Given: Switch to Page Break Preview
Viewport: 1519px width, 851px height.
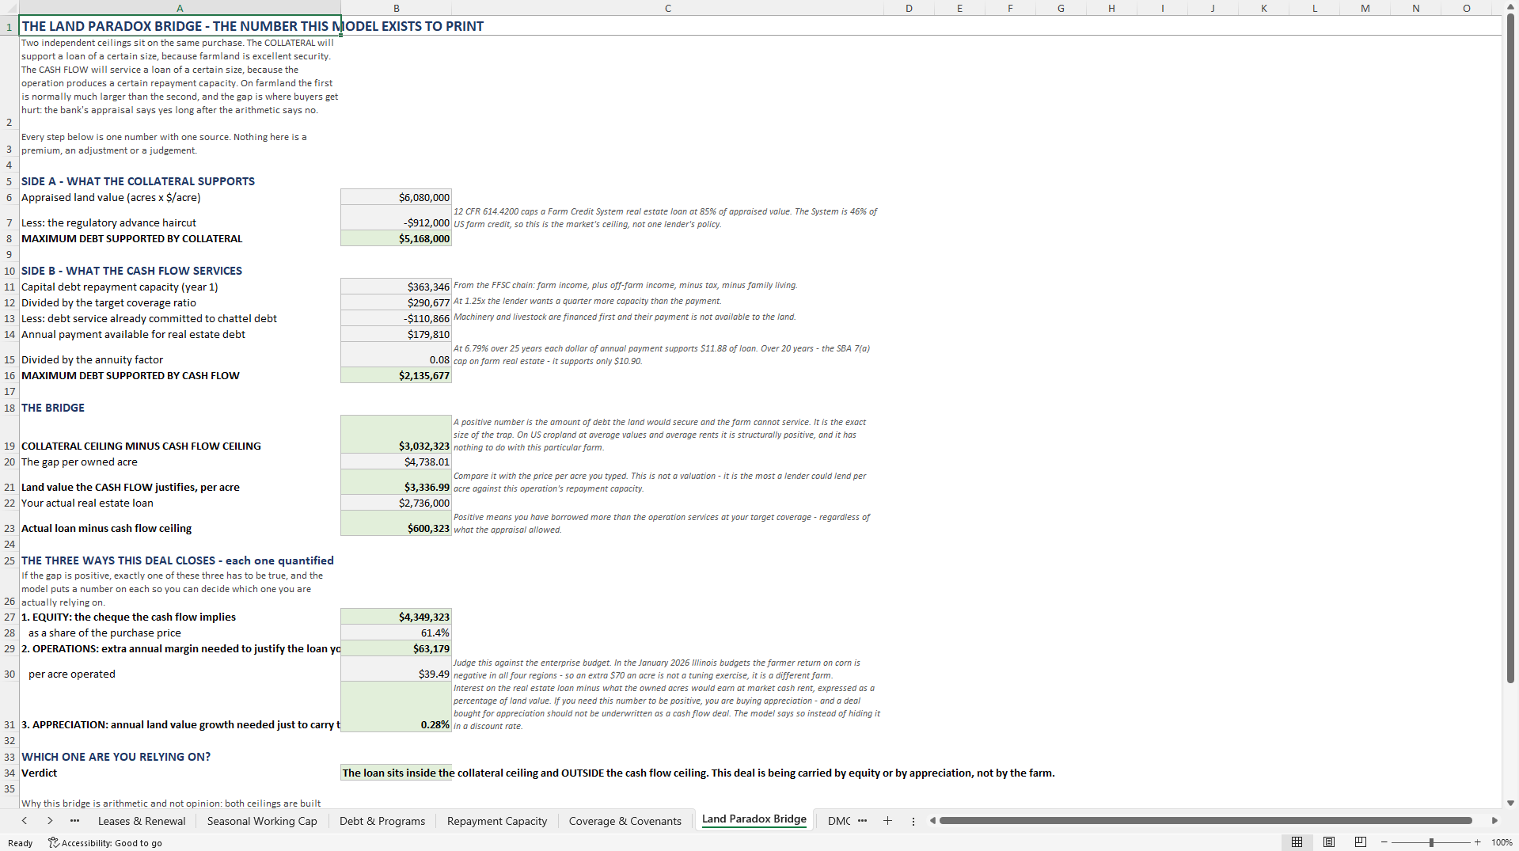Looking at the screenshot, I should [1361, 842].
